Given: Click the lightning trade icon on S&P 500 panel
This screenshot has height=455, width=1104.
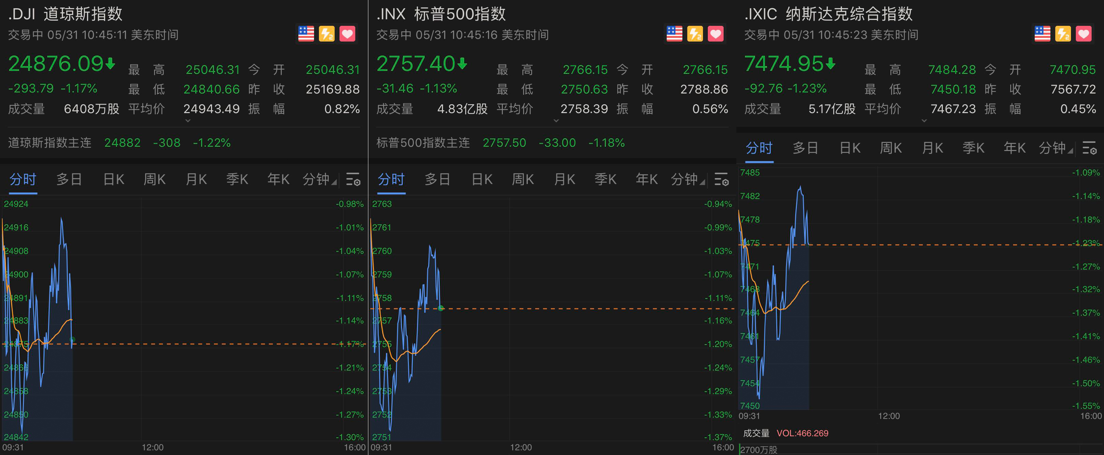Looking at the screenshot, I should tap(695, 33).
